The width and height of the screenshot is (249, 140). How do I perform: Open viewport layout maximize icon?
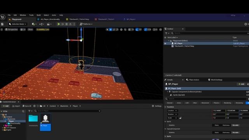(x=161, y=30)
